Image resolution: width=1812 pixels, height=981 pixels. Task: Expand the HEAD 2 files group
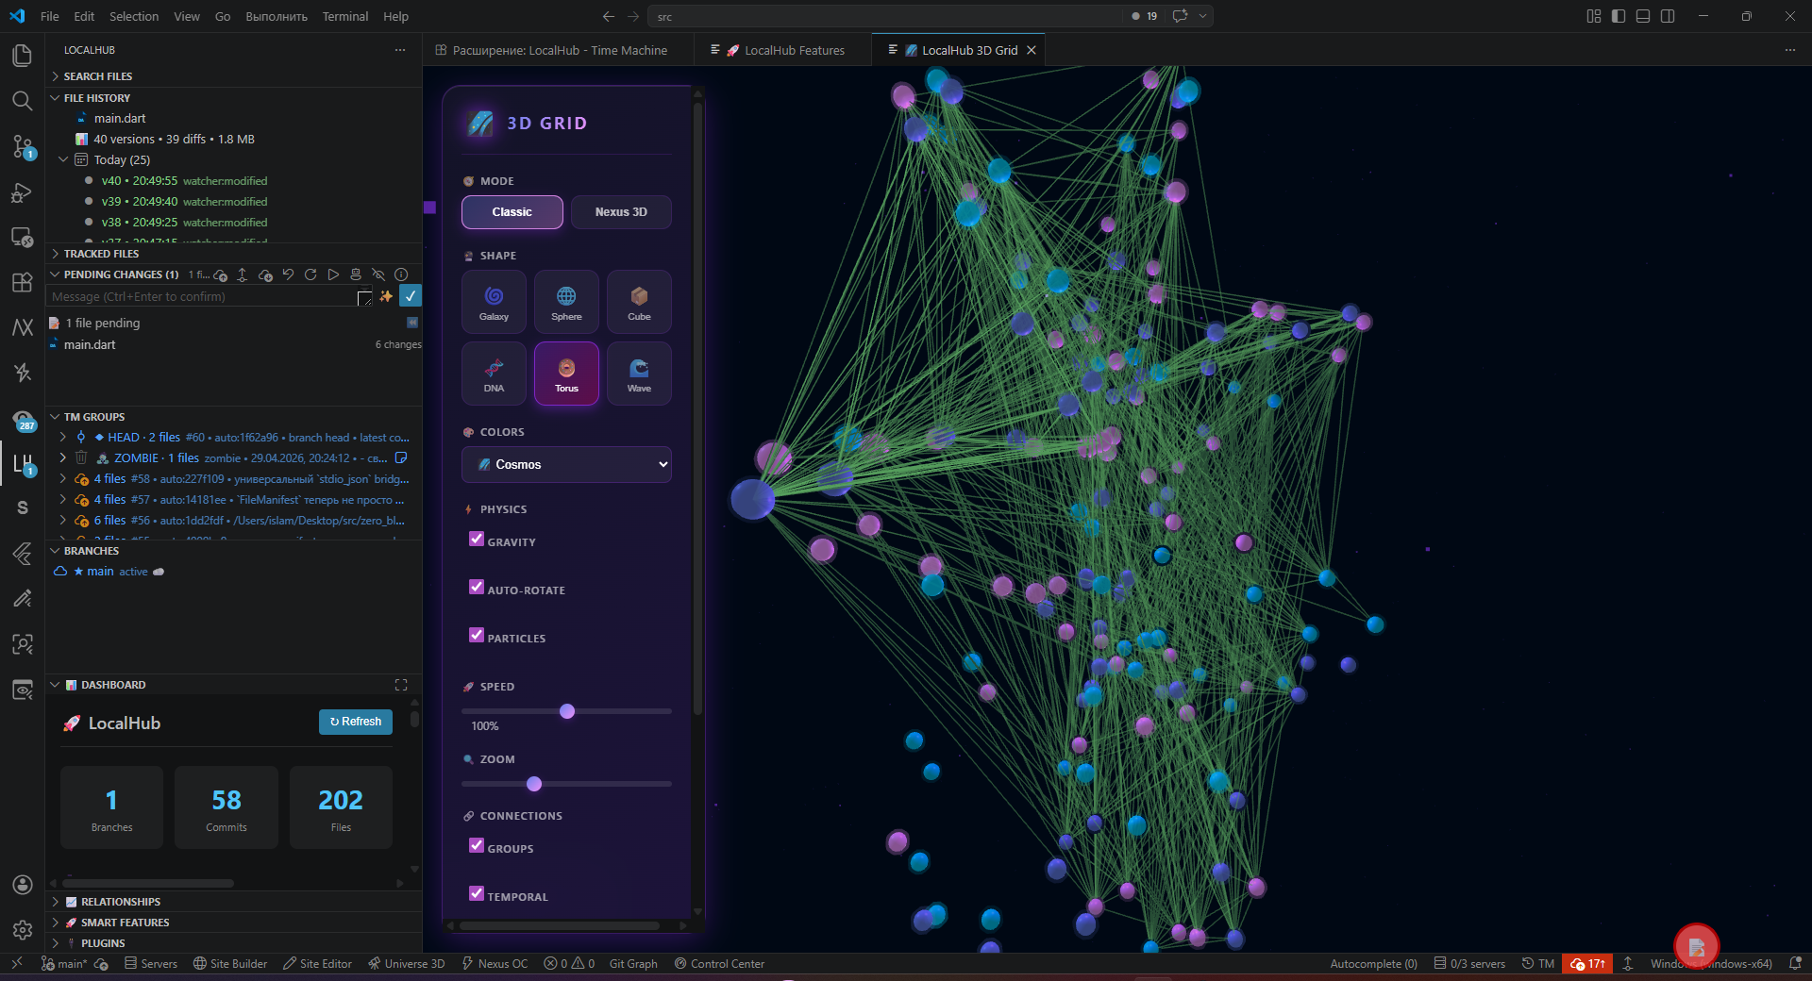click(233, 438)
